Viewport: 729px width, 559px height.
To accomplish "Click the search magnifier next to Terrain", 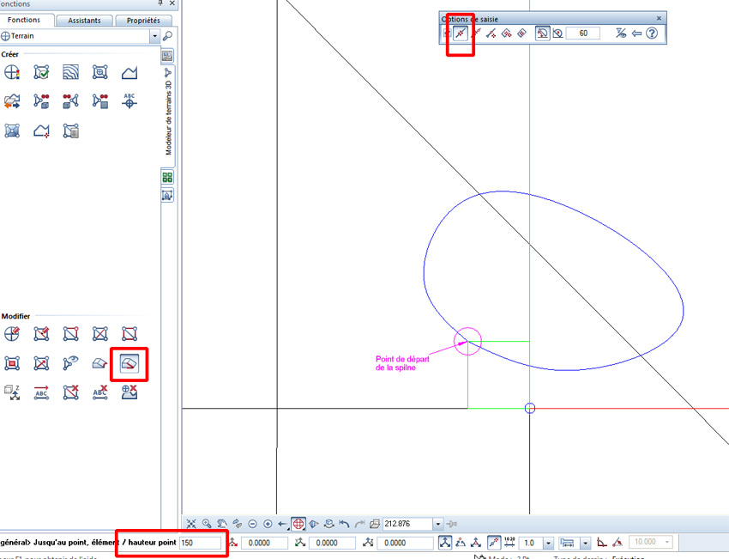I will (168, 36).
